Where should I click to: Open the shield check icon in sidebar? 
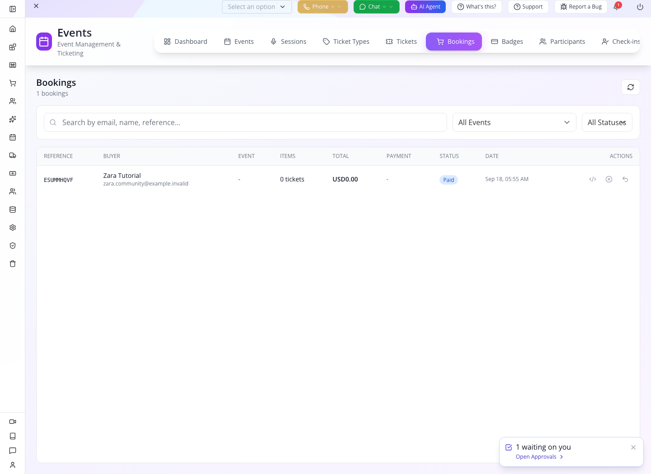click(13, 246)
